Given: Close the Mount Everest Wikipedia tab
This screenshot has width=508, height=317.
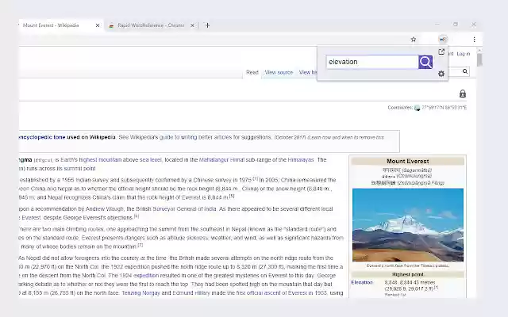Looking at the screenshot, I should tap(98, 25).
